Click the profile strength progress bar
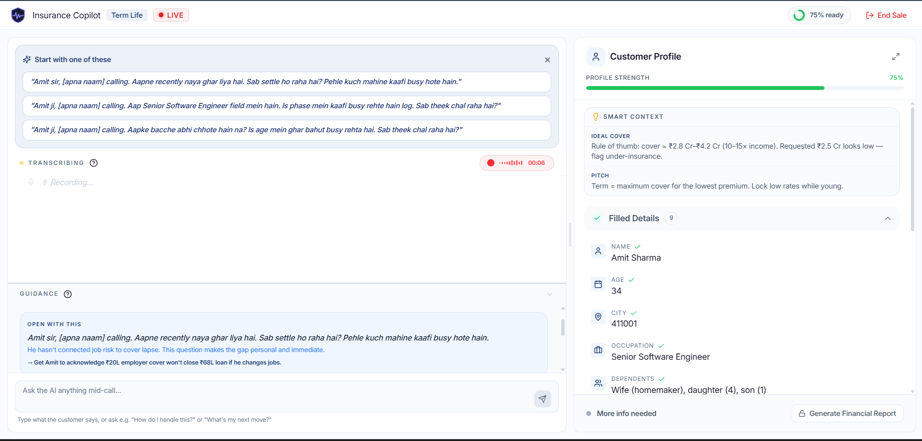922x441 pixels. [x=745, y=88]
